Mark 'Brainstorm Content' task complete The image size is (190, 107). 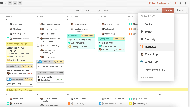click(8, 39)
